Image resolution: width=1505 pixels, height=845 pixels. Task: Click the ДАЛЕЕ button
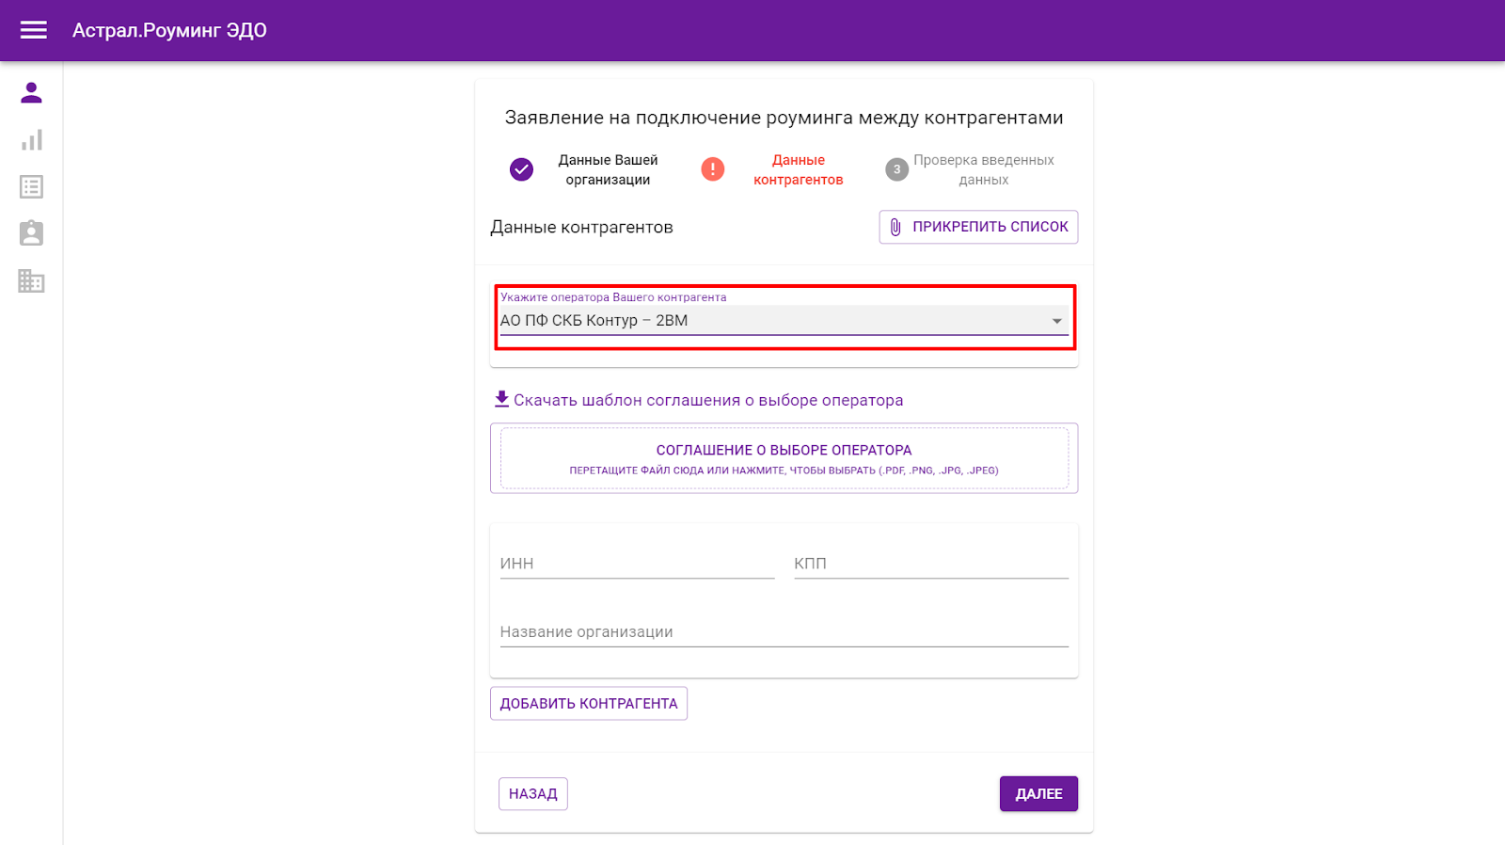1038,794
